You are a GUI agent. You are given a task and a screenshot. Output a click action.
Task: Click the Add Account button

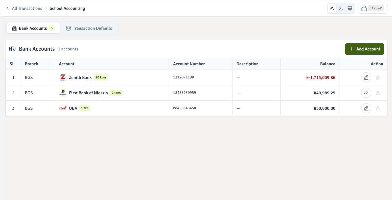pos(364,49)
